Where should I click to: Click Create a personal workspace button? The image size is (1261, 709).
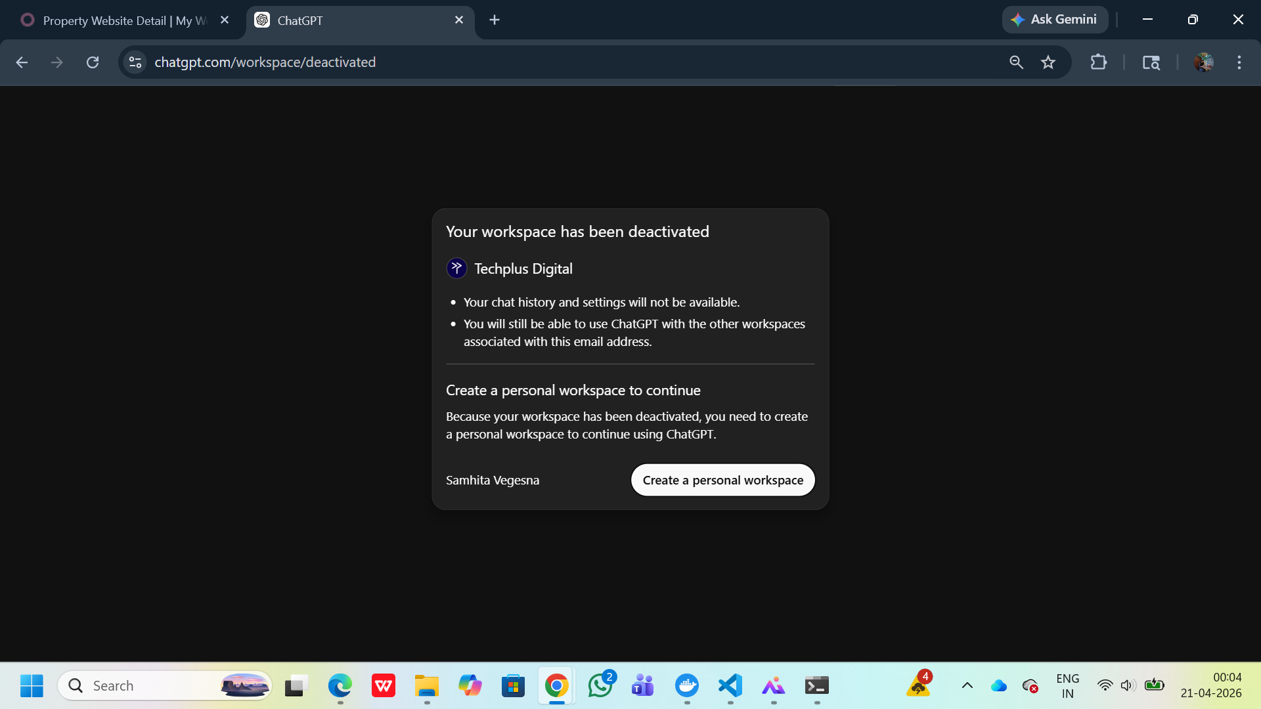coord(722,480)
